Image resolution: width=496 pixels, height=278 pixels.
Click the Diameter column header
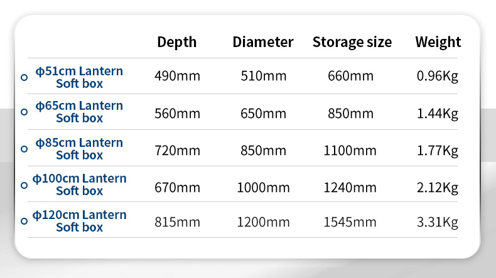263,42
